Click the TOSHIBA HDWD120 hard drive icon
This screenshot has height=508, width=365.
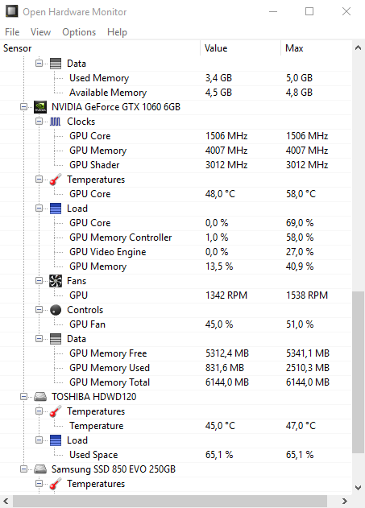point(40,397)
